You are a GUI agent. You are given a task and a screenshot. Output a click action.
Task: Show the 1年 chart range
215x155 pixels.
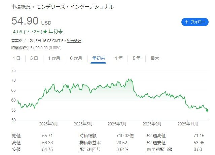coord(118,58)
